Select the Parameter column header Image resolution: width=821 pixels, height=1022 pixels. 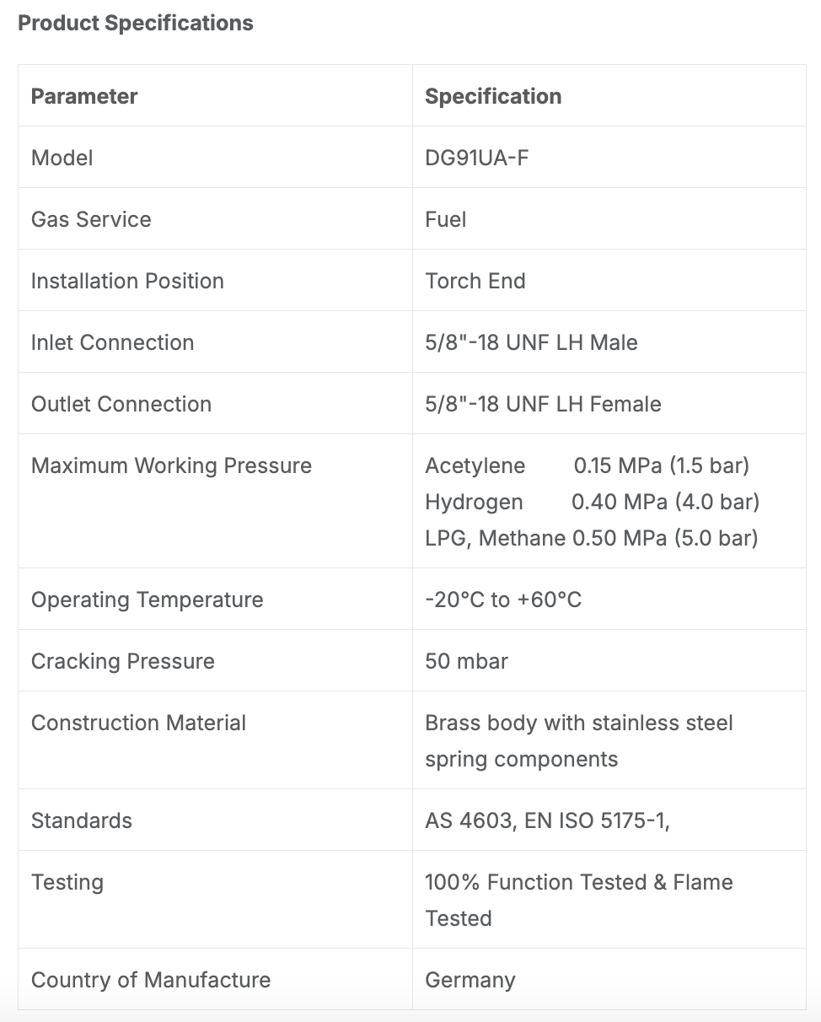click(x=84, y=96)
